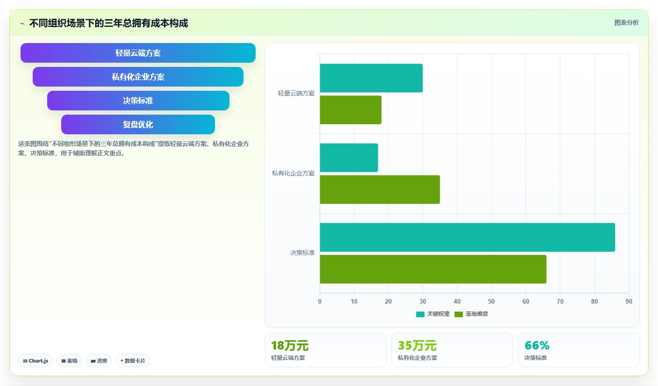Click the green 落地难度 legend swatch
Screen dimensions: 658x386
pos(458,314)
